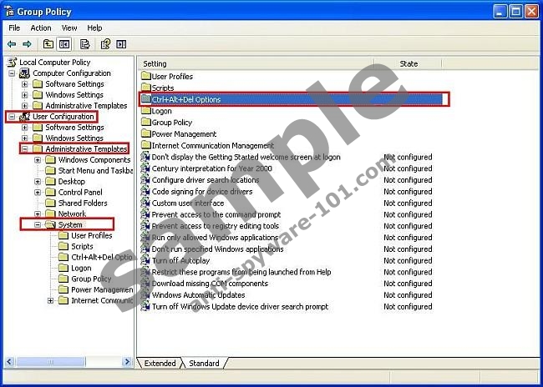Collapse the System tree node

(38, 224)
